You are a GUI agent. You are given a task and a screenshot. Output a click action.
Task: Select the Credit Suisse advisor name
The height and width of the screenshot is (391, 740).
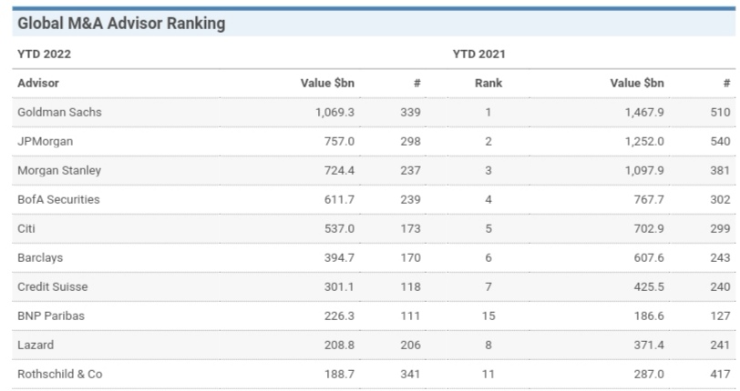point(53,287)
